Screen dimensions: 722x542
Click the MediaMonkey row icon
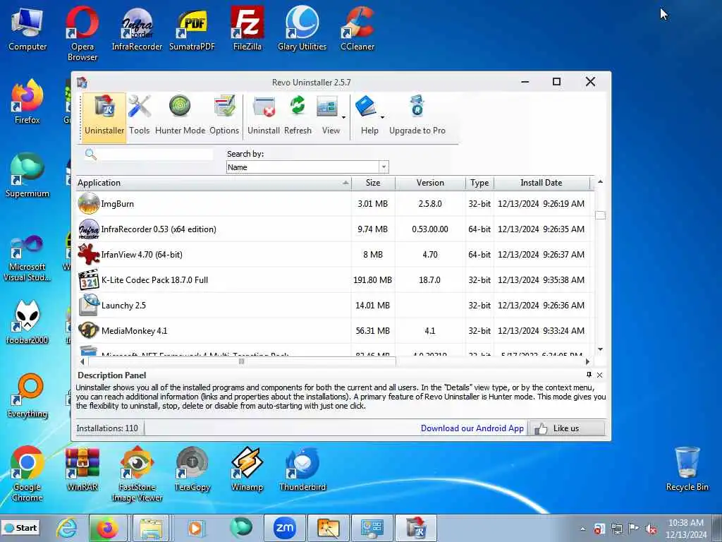coord(88,330)
